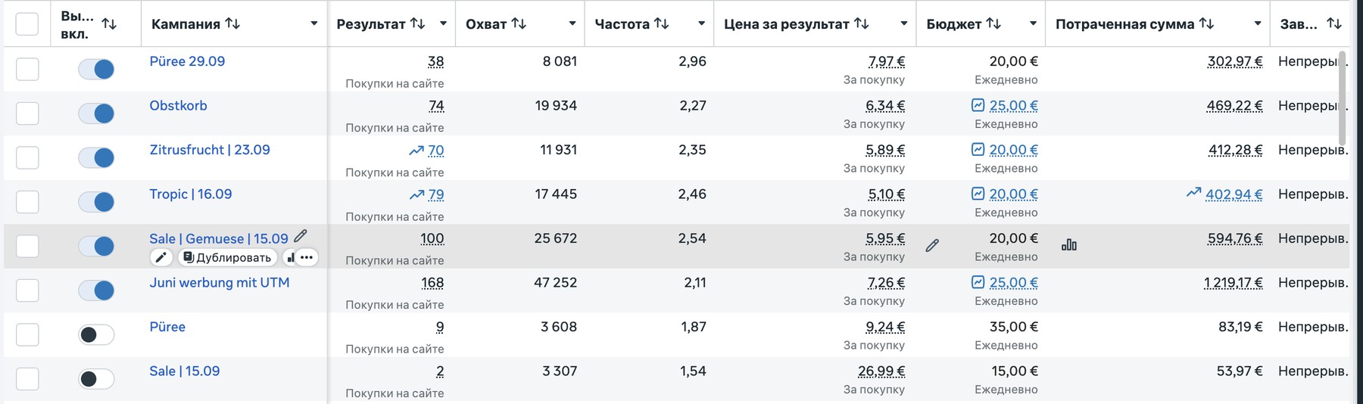Tick the select-all checkbox in the header
The height and width of the screenshot is (404, 1363).
tap(27, 23)
